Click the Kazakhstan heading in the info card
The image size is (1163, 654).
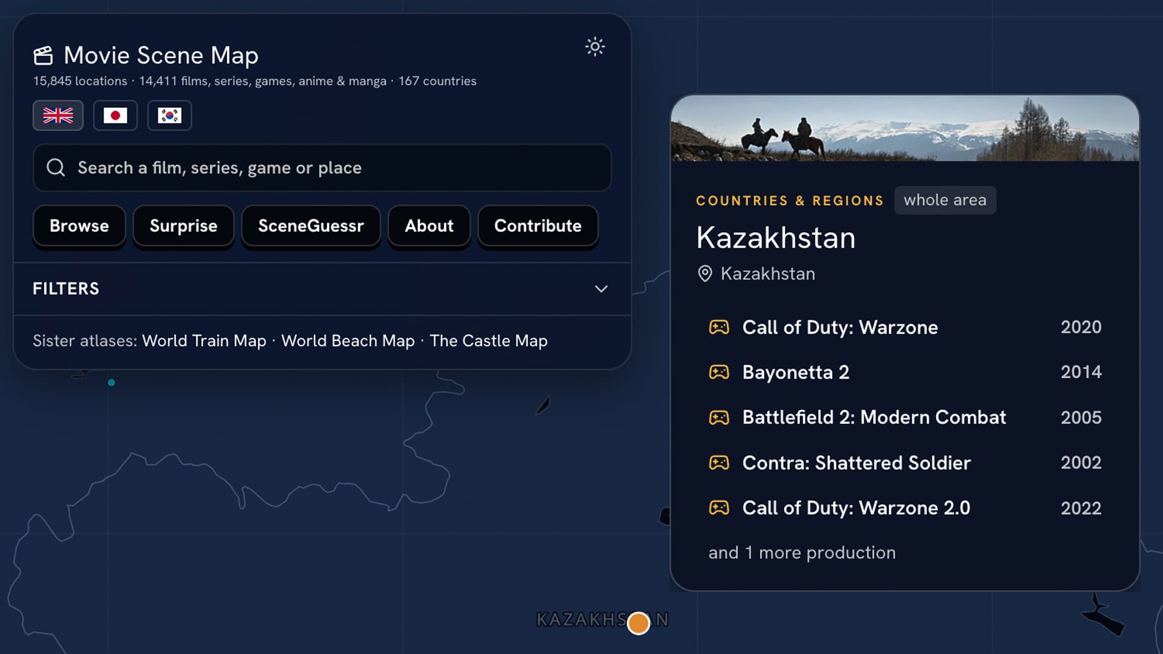click(776, 237)
